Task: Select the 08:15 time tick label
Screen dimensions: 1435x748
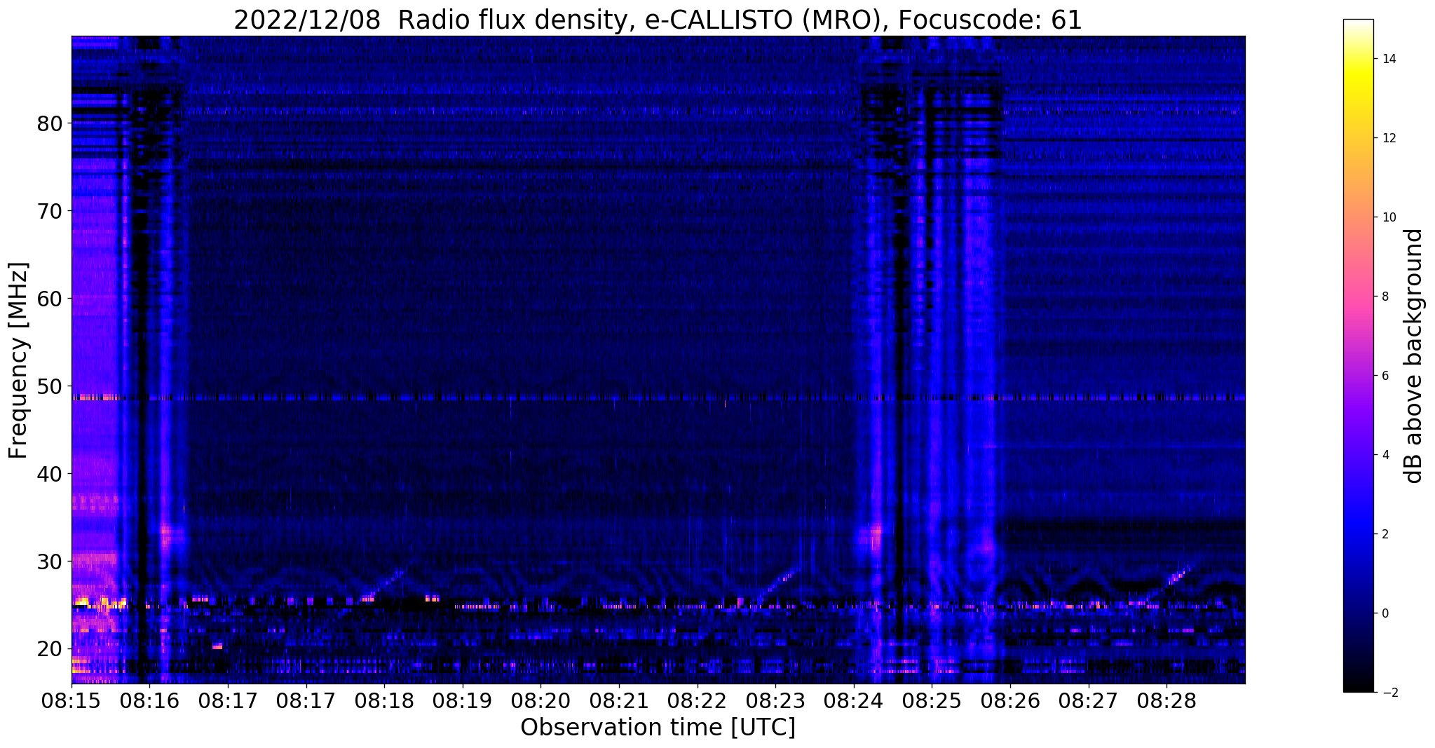Action: (72, 701)
